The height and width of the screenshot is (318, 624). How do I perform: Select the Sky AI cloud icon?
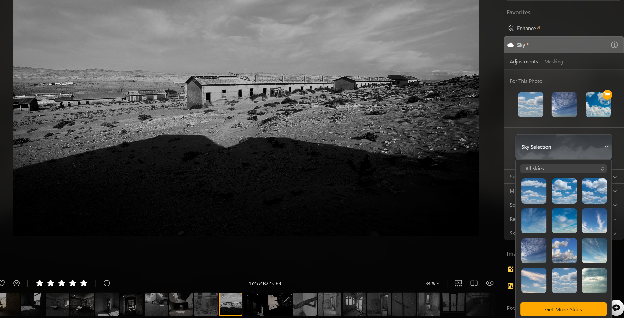(510, 45)
